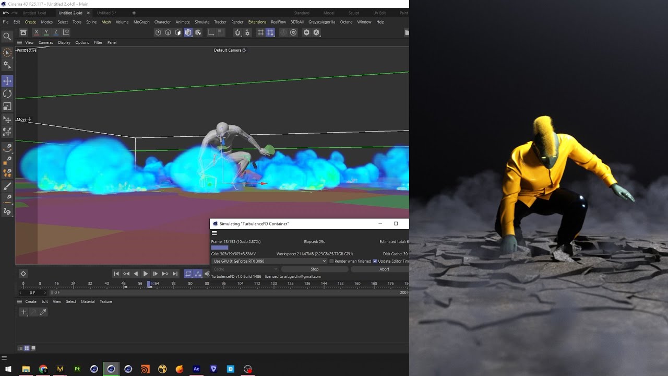Click the circled A icon in top toolbar

point(316,32)
